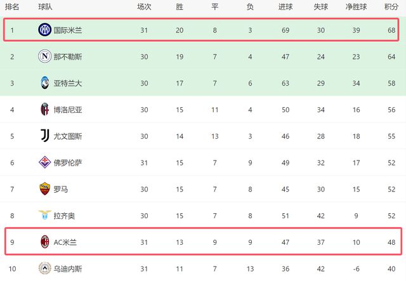The image size is (406, 281).
Task: Open the 国际米兰 team name link
Action: (x=68, y=30)
